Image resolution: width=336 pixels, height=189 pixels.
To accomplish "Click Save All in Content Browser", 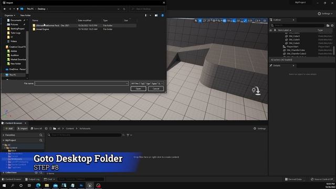I will point(36,129).
